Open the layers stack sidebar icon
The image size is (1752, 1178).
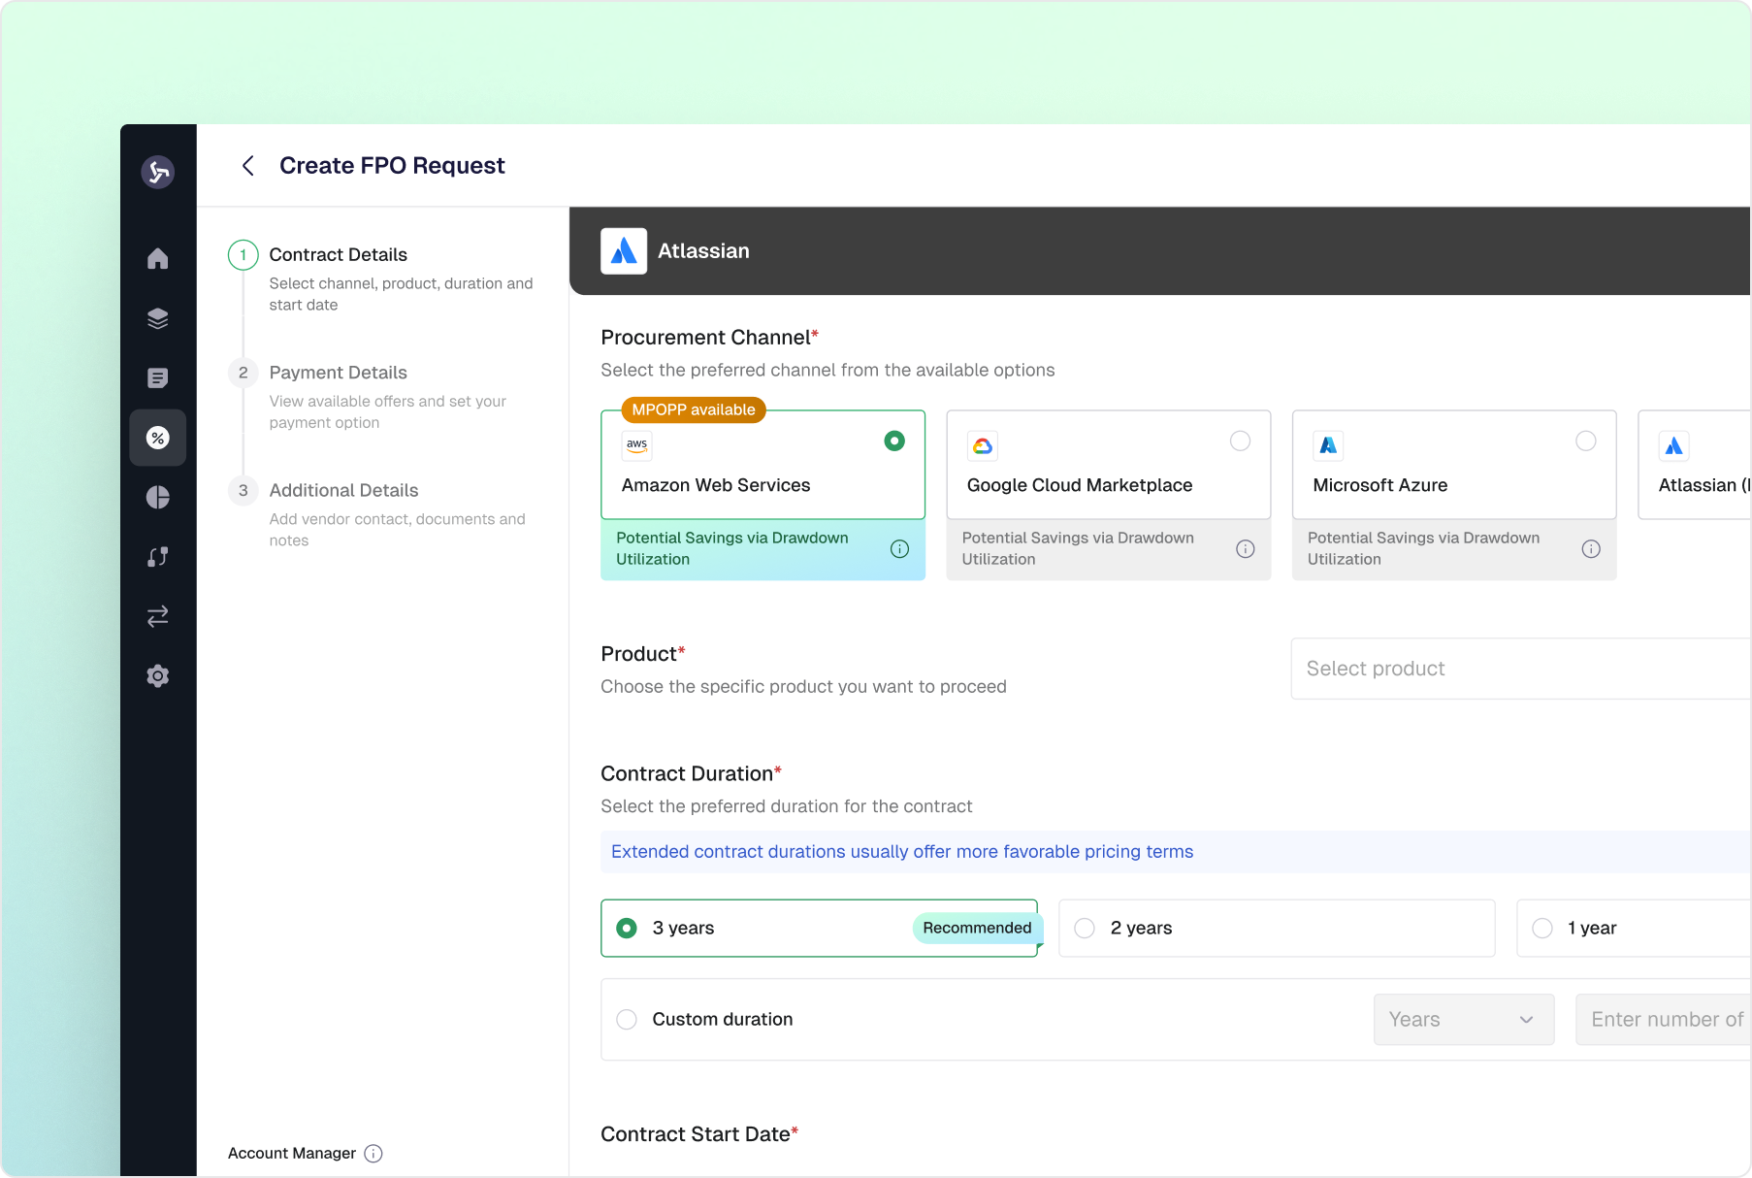click(x=158, y=318)
